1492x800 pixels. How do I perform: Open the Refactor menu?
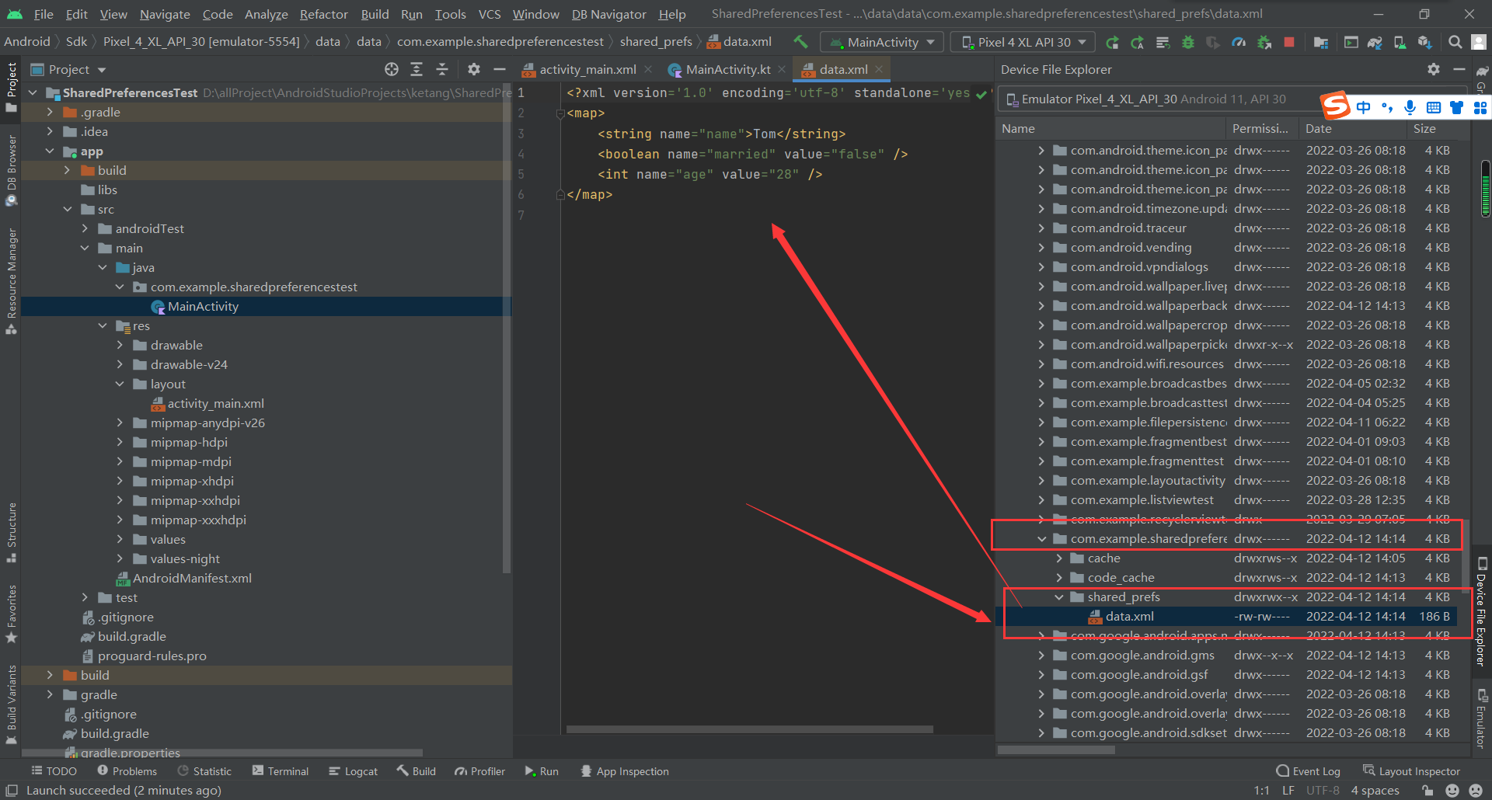click(x=323, y=14)
